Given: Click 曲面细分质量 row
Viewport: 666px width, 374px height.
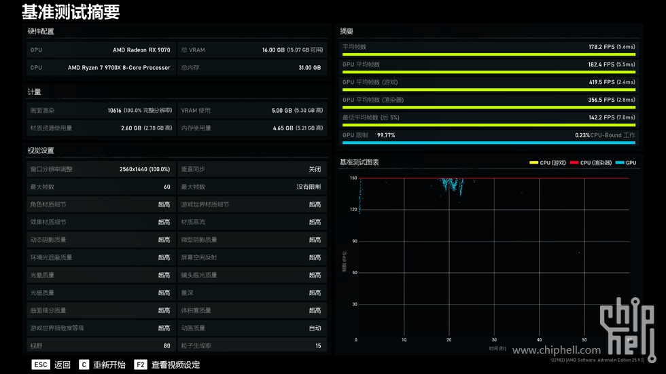Looking at the screenshot, I should 101,310.
